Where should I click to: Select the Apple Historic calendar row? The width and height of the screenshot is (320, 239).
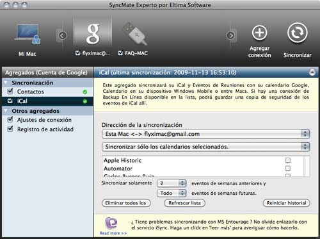[203, 160]
